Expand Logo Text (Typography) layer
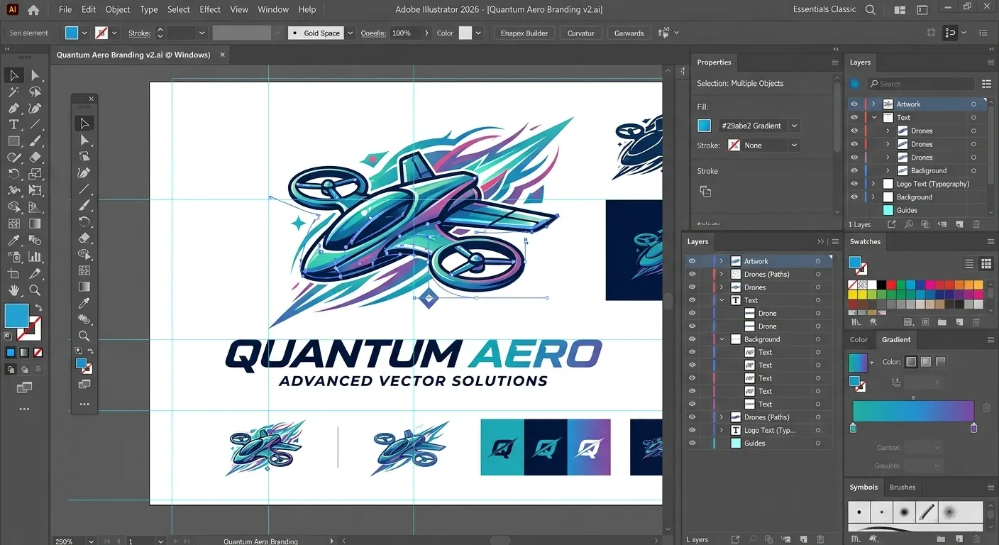999x545 pixels. [x=873, y=184]
